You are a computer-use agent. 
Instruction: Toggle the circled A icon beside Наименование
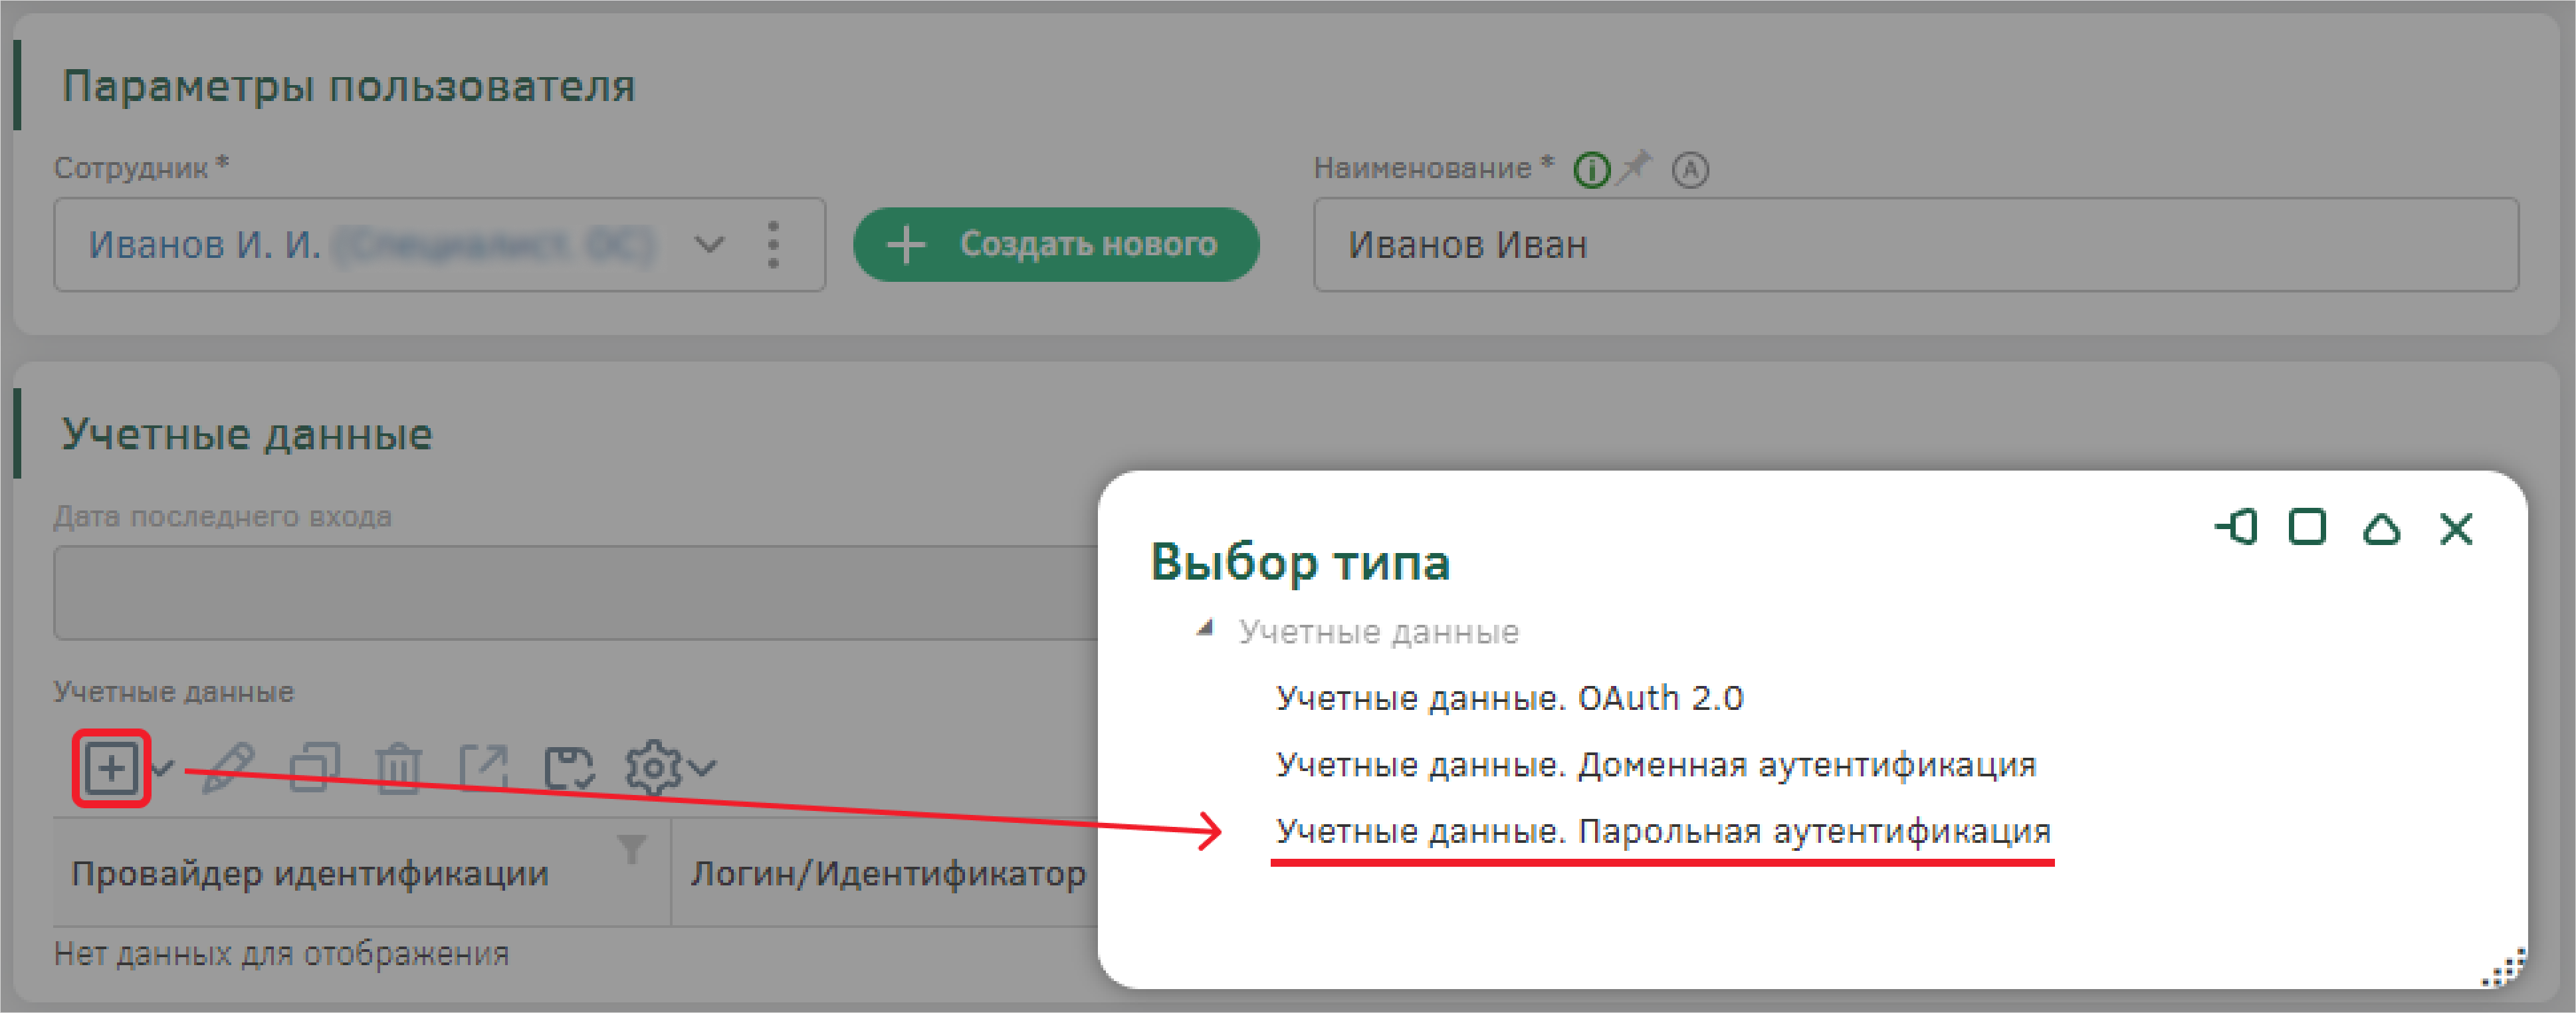click(x=1690, y=170)
